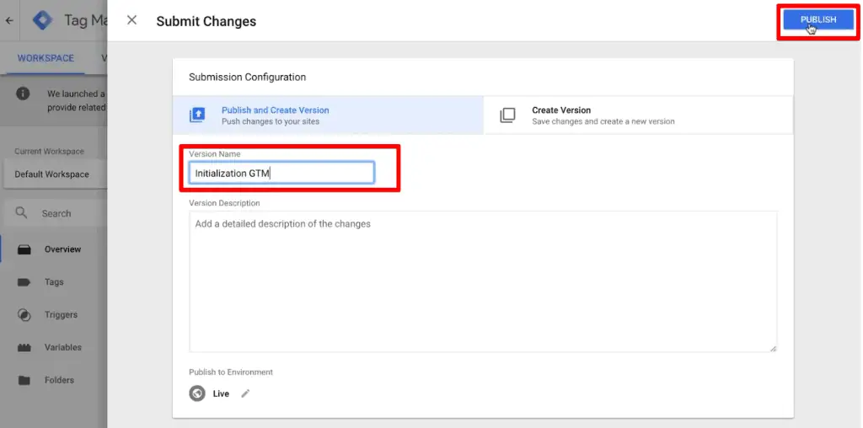This screenshot has width=863, height=428.
Task: Click the Publish to Environment label
Action: pyautogui.click(x=231, y=372)
